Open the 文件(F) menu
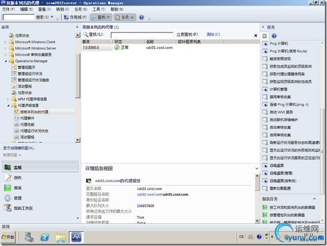Screen dimensions: 327x246 pos(8,9)
